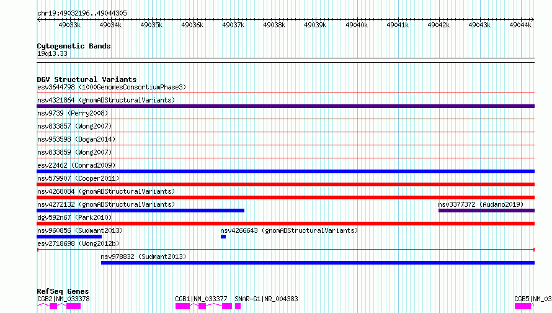Open variant nsv9739 (Perry2008) label
The height and width of the screenshot is (313, 552).
73,113
